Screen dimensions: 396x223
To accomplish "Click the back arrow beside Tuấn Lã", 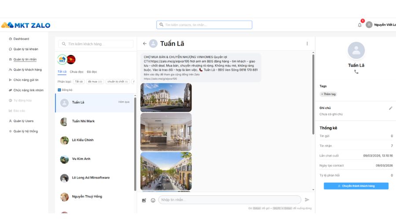I will point(145,44).
